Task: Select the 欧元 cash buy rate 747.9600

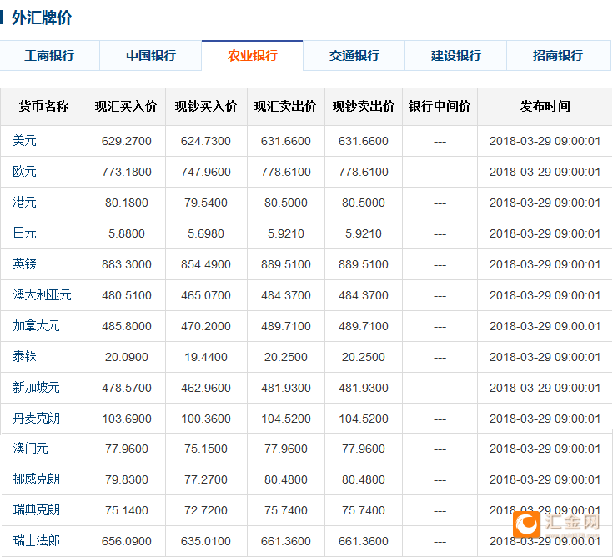Action: coord(206,172)
